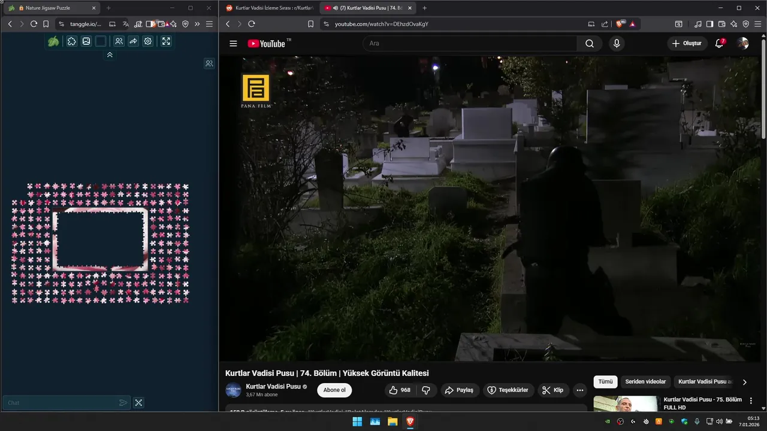
Task: Open Kurtlar Vadisi Pusu channel name link
Action: pos(273,387)
